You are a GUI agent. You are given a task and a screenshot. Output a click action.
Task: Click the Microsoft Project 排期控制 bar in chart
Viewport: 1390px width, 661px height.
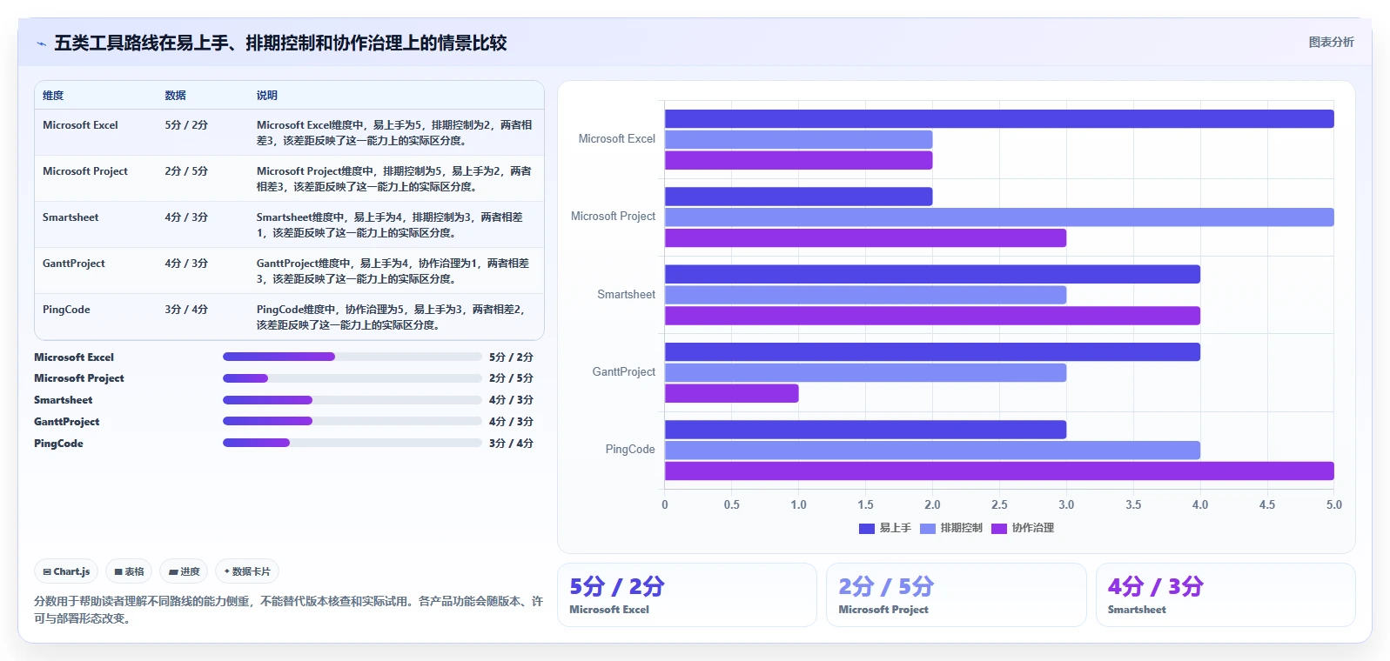pyautogui.click(x=999, y=217)
